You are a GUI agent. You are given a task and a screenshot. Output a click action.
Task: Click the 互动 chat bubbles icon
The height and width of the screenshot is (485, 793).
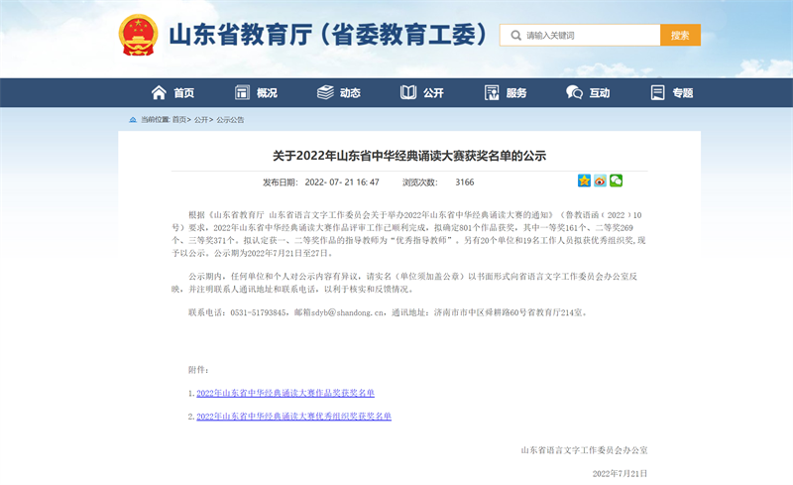click(x=574, y=92)
